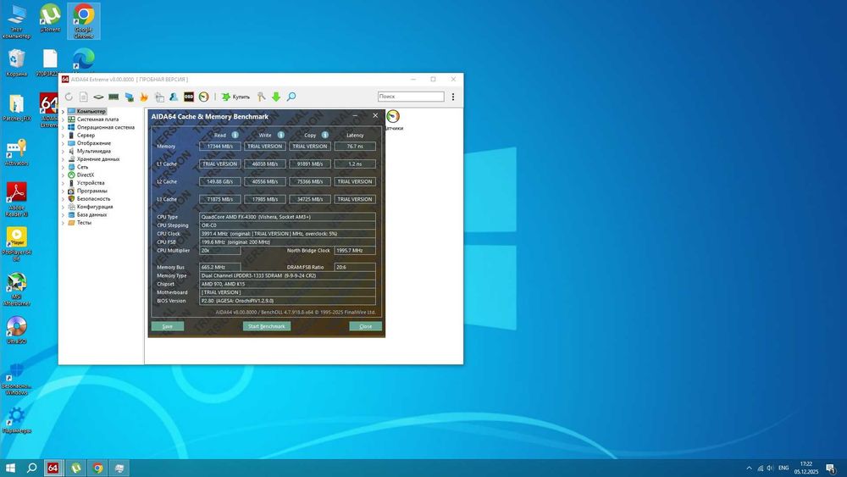Open the Report icon in AIDA64 toolbar

[83, 97]
